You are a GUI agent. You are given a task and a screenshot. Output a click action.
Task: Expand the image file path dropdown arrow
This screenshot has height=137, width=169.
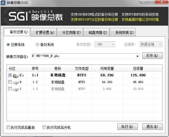[137, 56]
